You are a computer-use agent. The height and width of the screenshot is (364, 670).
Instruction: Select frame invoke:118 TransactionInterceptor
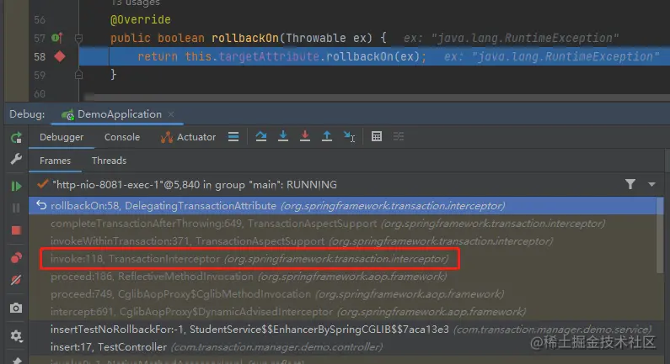point(344,259)
